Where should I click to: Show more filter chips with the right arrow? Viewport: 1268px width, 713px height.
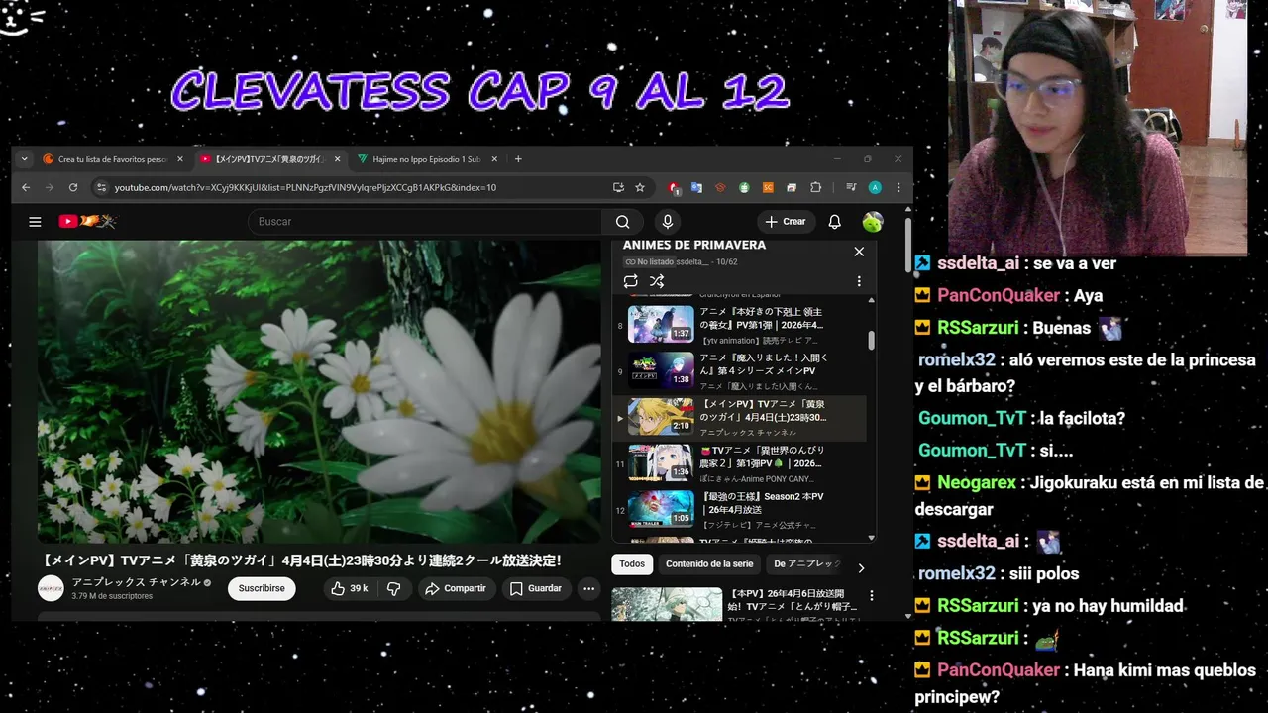[860, 567]
